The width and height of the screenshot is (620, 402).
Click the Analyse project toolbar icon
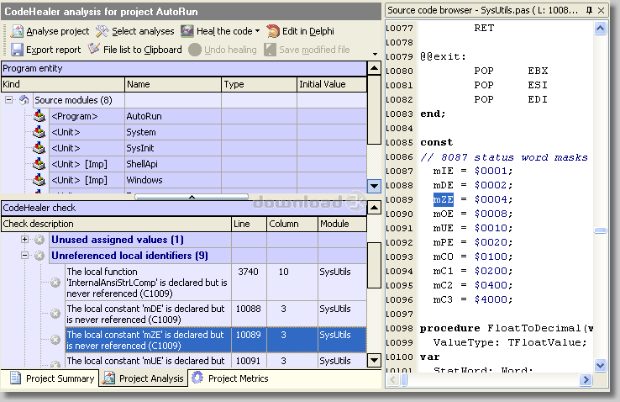point(17,31)
